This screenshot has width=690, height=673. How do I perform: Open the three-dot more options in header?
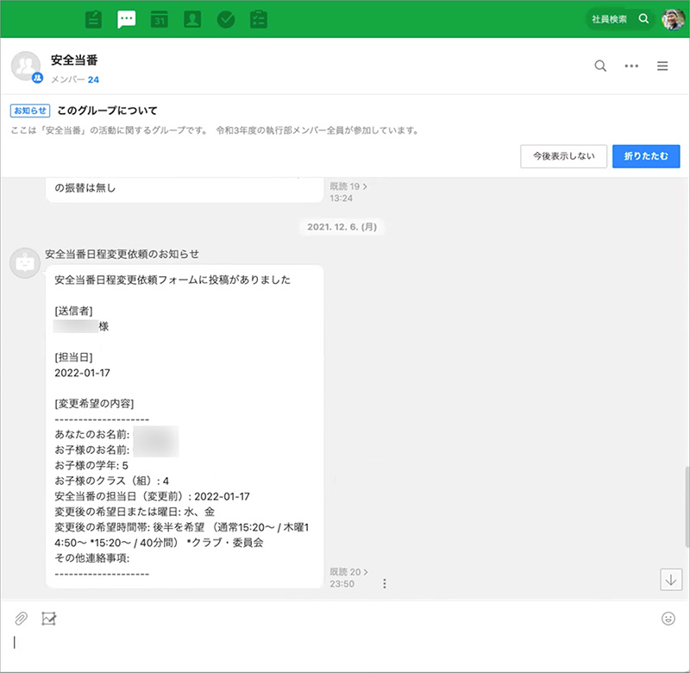(631, 66)
